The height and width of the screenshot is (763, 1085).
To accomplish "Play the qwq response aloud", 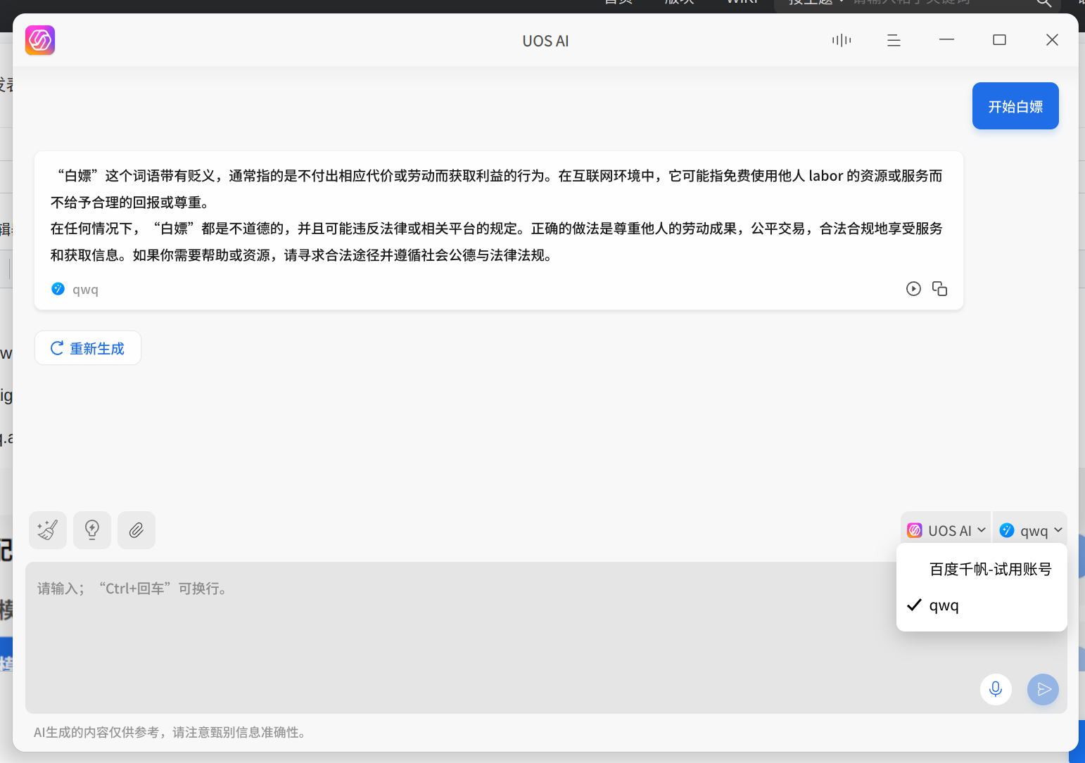I will pyautogui.click(x=913, y=288).
